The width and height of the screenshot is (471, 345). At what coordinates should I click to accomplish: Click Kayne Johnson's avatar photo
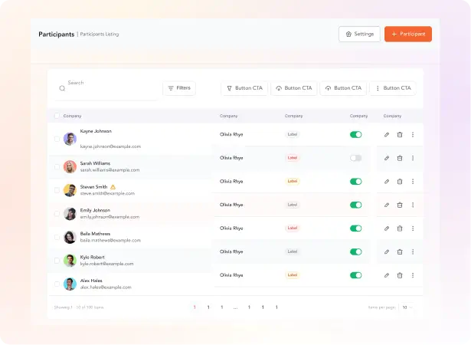pos(70,139)
